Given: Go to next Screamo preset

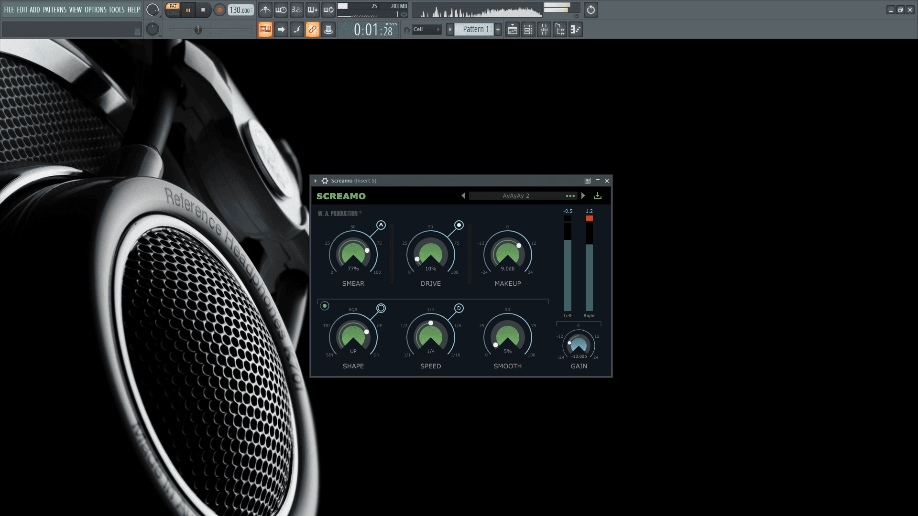Looking at the screenshot, I should (583, 196).
